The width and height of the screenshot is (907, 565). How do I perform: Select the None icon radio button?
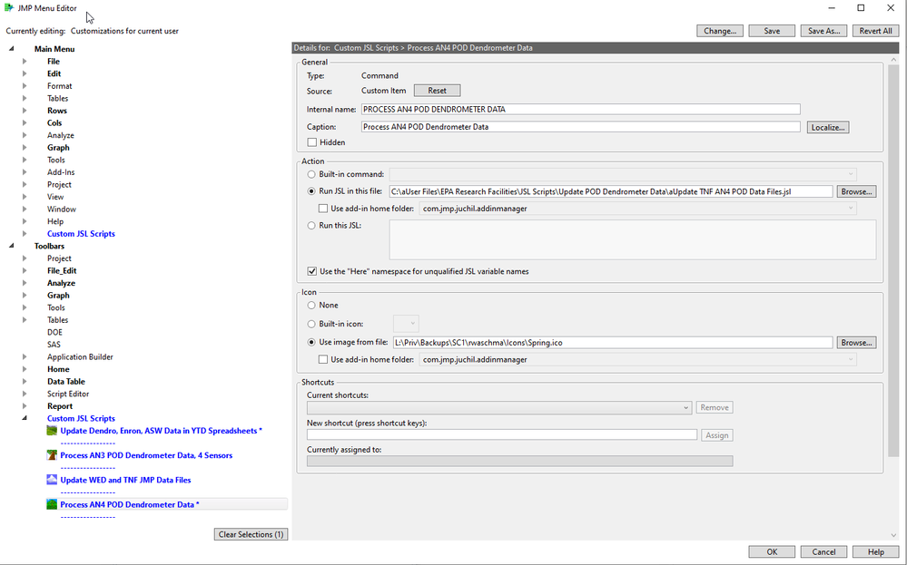(311, 305)
